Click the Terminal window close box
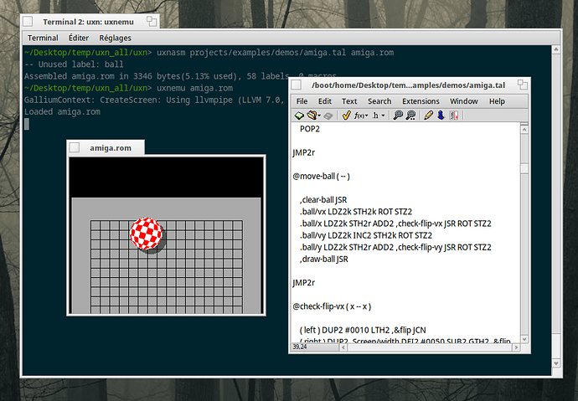 tap(28, 22)
